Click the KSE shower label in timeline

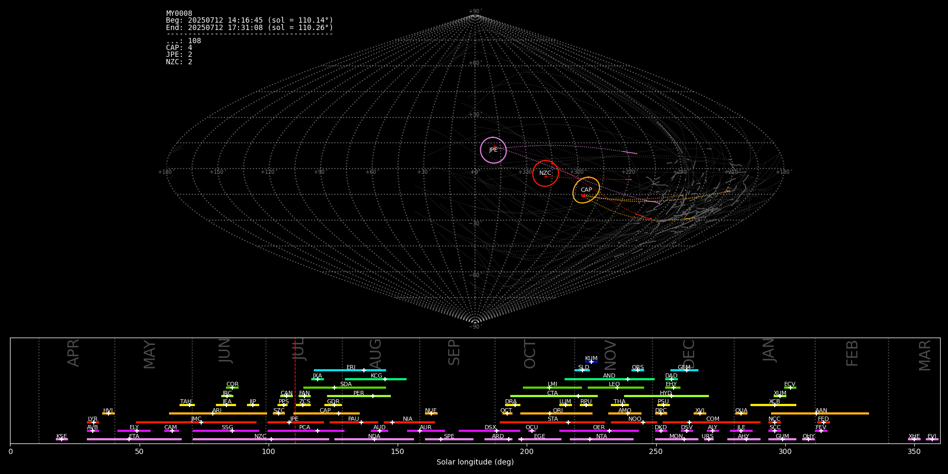click(x=62, y=437)
